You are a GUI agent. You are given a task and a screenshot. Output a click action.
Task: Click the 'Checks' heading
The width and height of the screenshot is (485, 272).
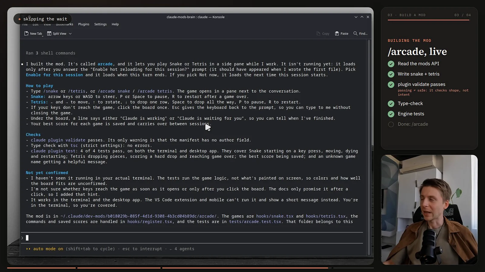(33, 135)
